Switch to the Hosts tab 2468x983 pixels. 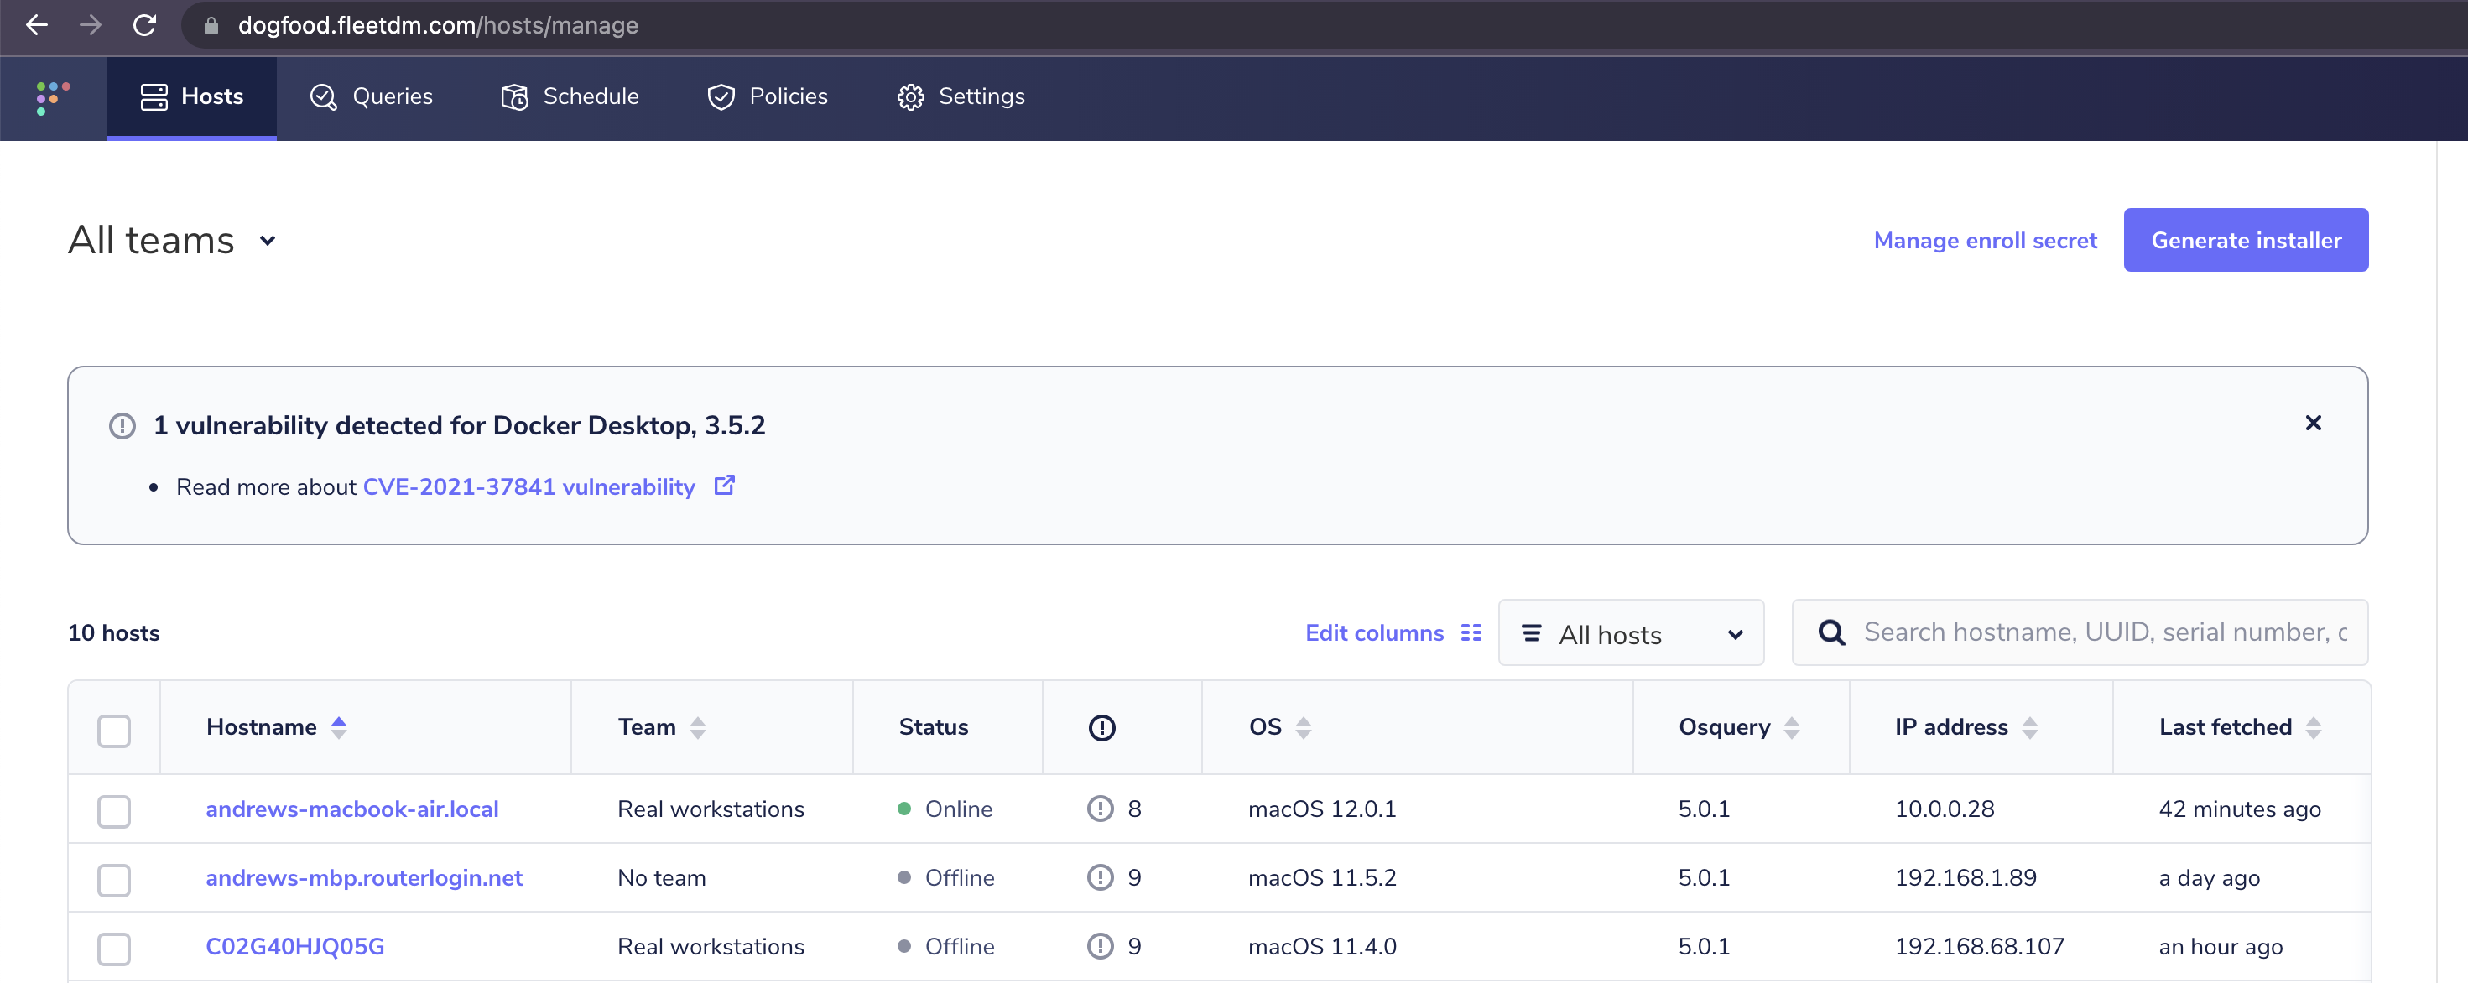(191, 96)
